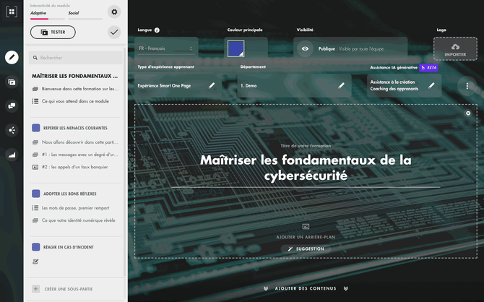
Task: Open the comments icon in left rail
Action: coord(12,106)
